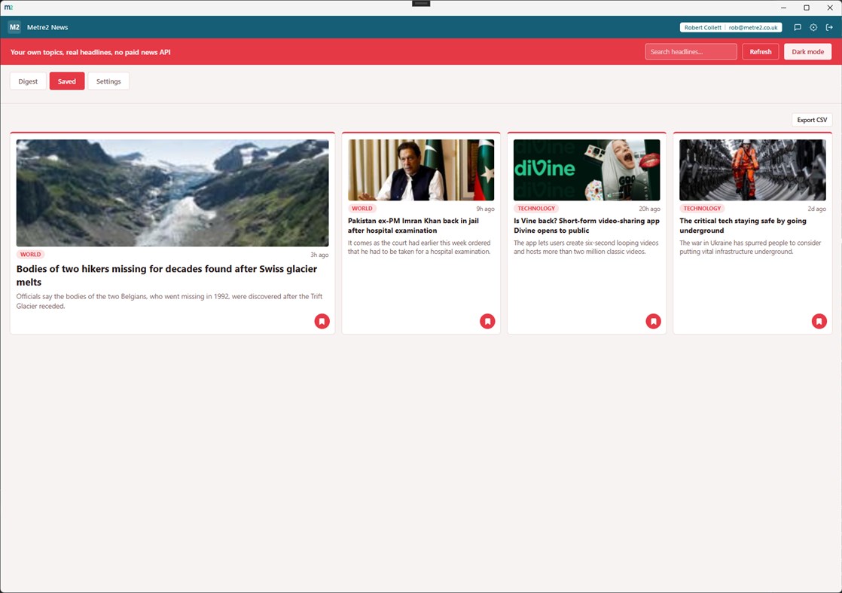Click TECHNOLOGY tag on Divine article
The height and width of the screenshot is (593, 842).
click(x=536, y=209)
